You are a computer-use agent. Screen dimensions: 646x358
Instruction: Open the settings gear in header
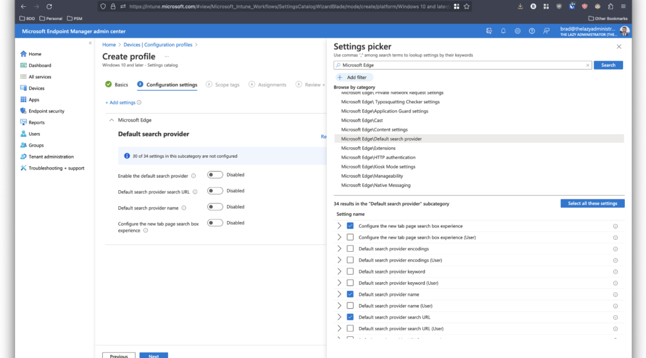pos(517,31)
